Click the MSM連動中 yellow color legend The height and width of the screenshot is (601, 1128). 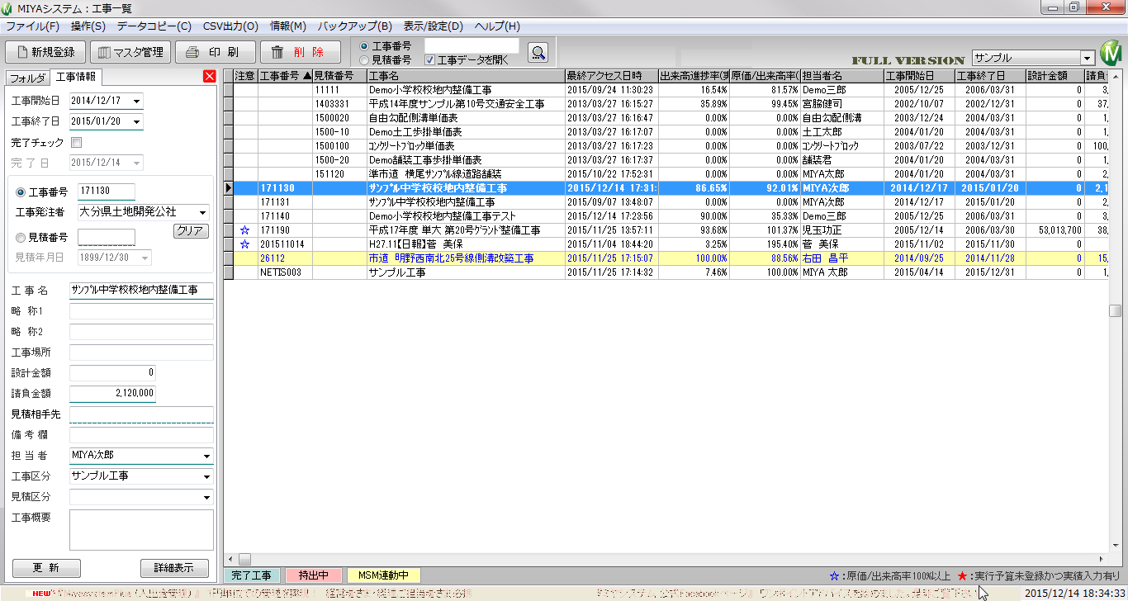click(x=384, y=575)
